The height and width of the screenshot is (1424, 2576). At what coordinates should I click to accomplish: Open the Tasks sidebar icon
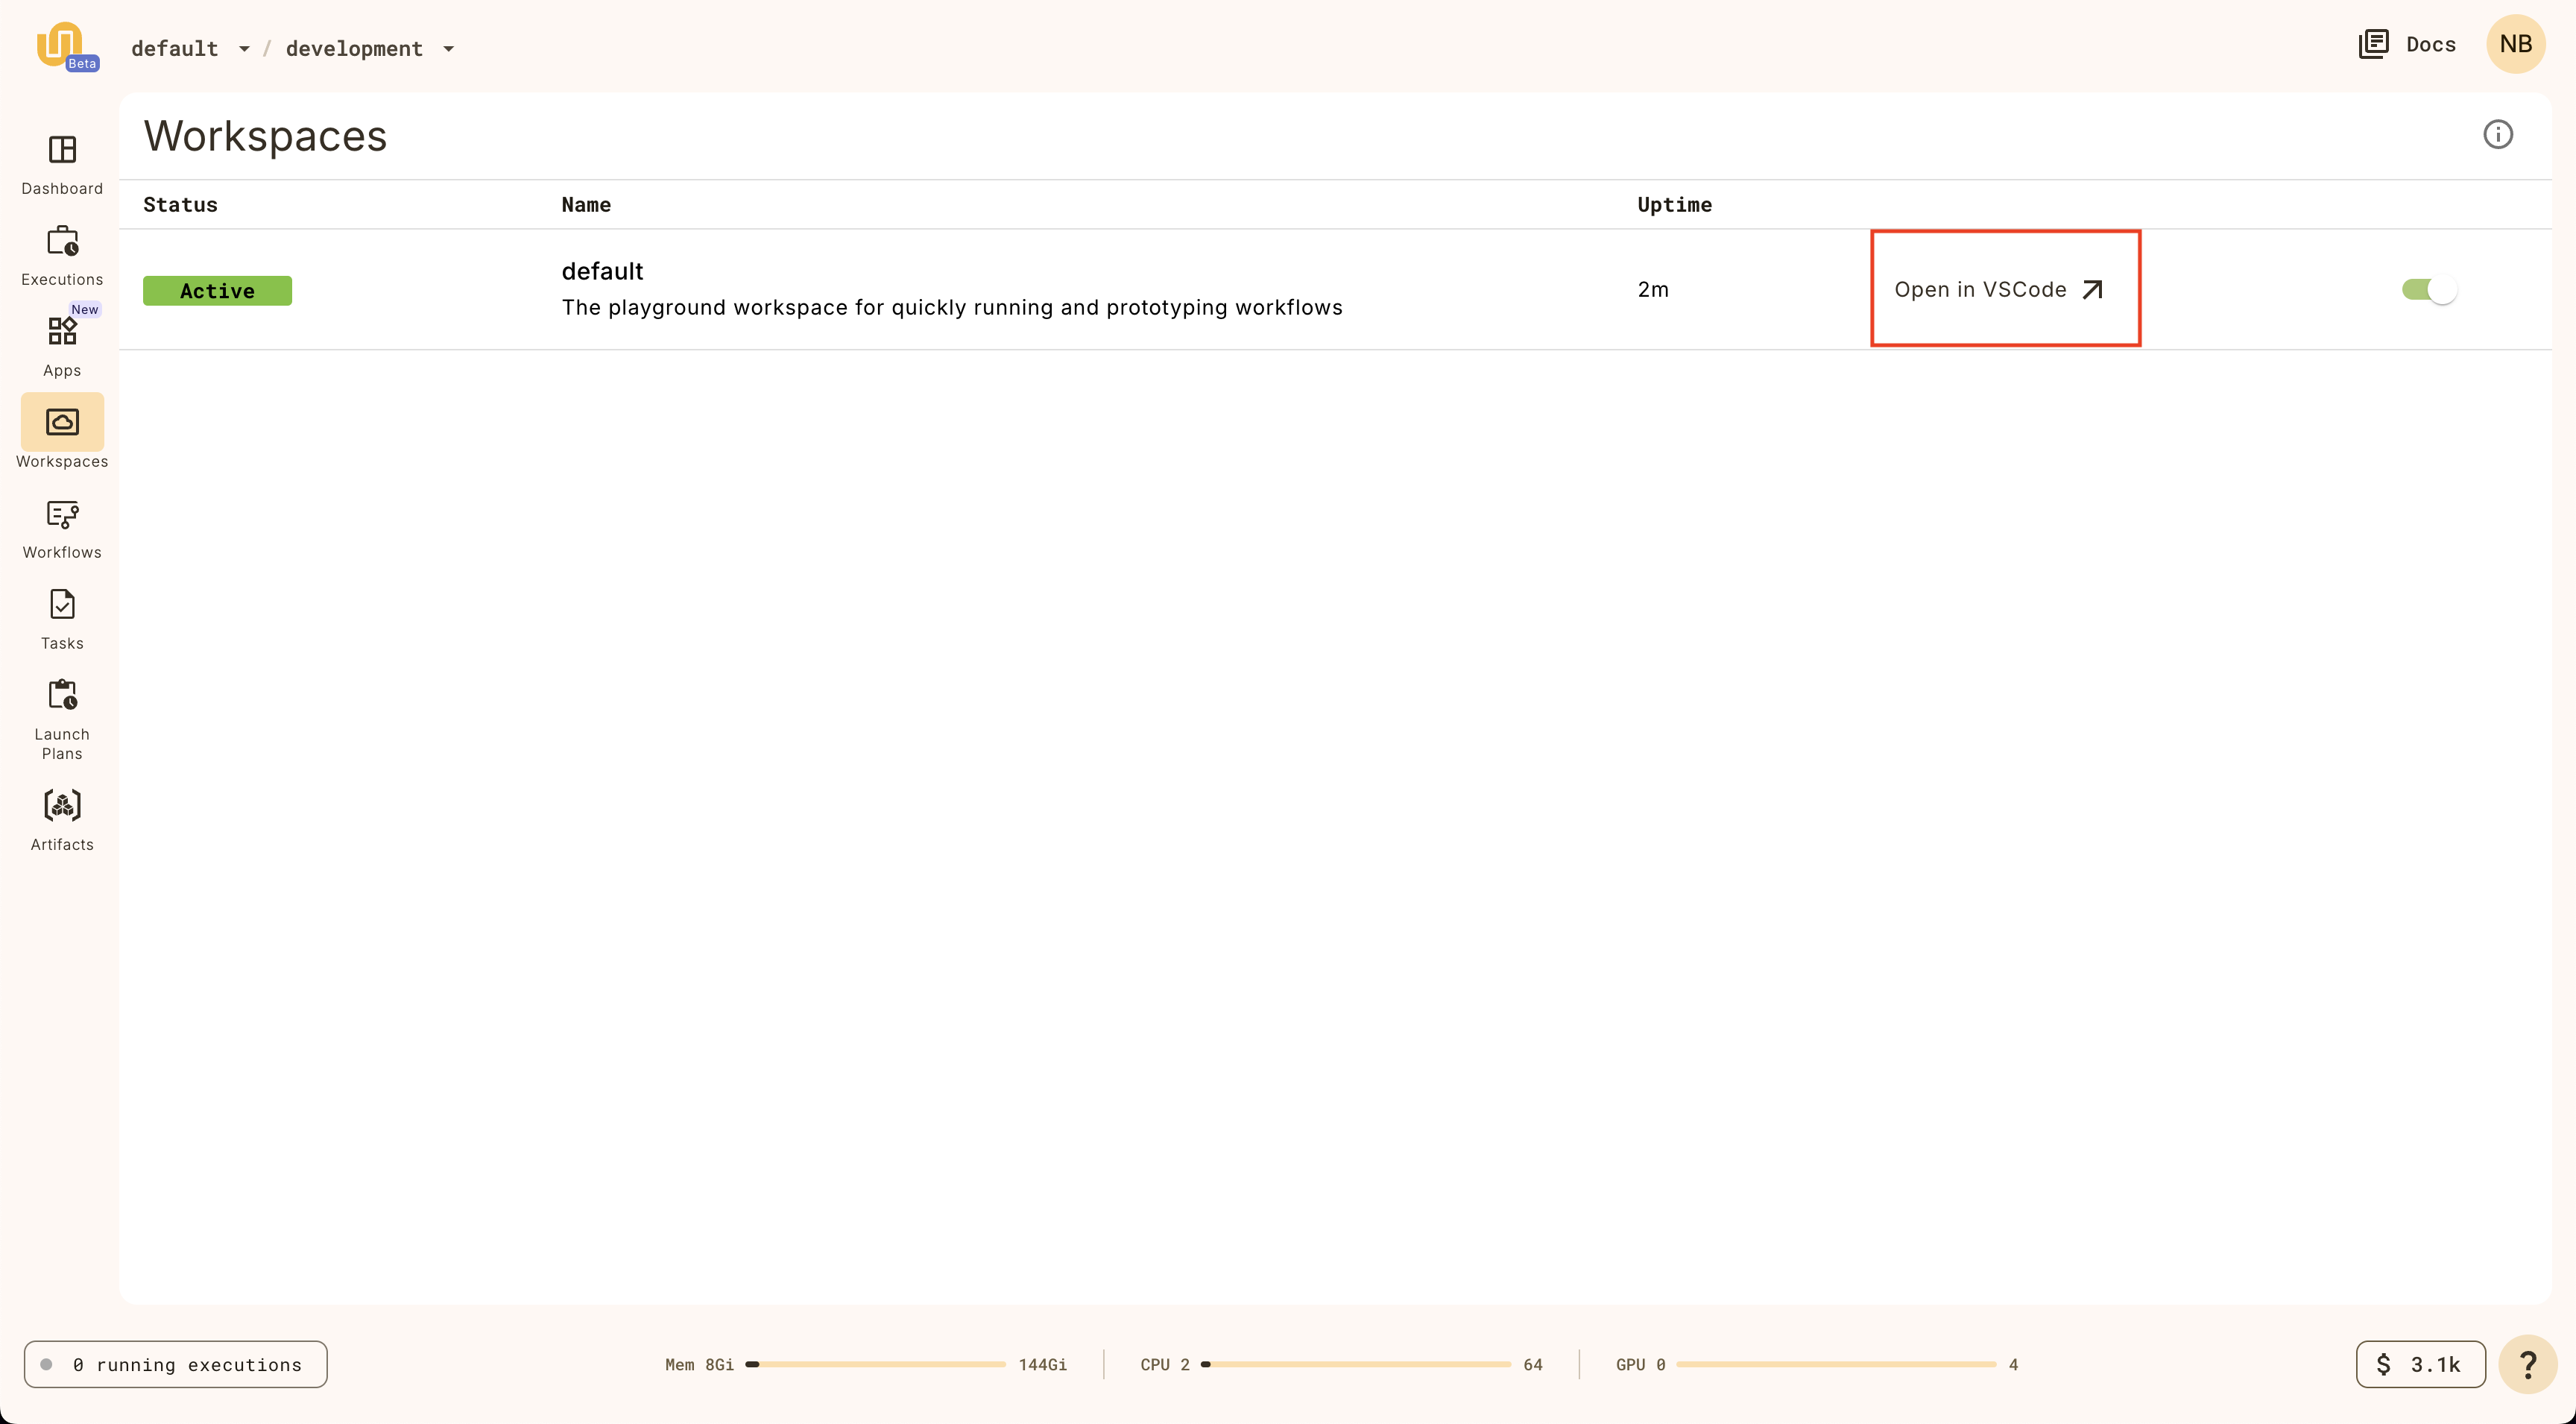coord(62,605)
